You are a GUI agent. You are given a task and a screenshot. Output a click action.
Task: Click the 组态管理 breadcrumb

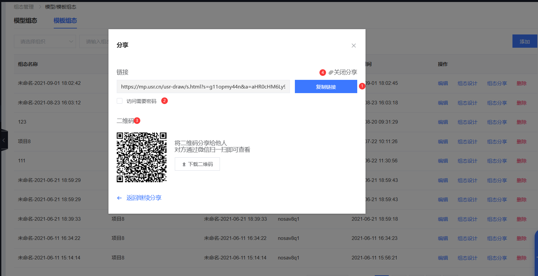coord(24,7)
